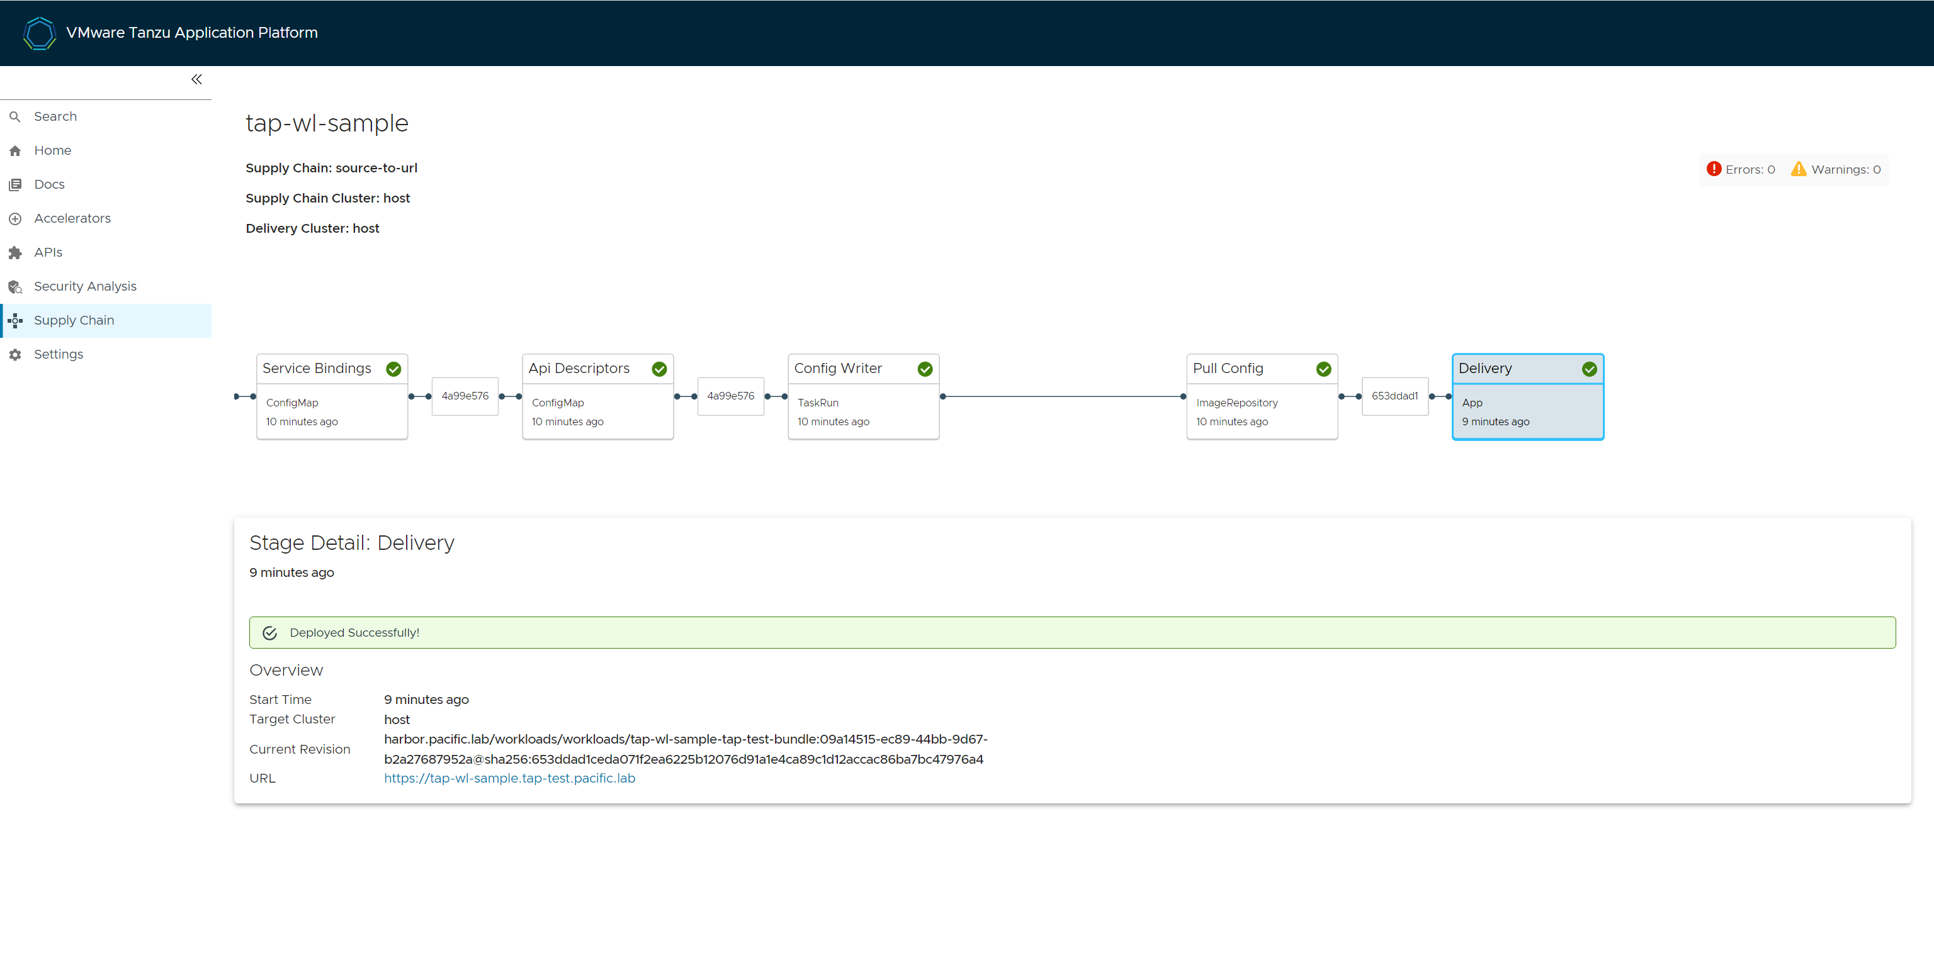This screenshot has height=977, width=1934.
Task: Click the Warnings triangle indicator
Action: (x=1798, y=169)
